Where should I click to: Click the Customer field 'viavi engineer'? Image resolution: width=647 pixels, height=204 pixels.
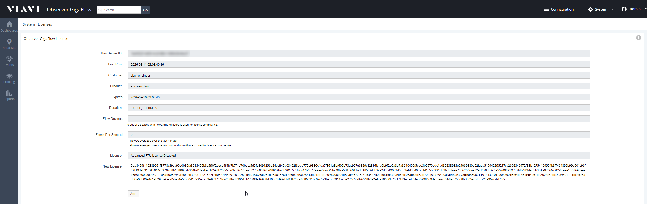358,75
